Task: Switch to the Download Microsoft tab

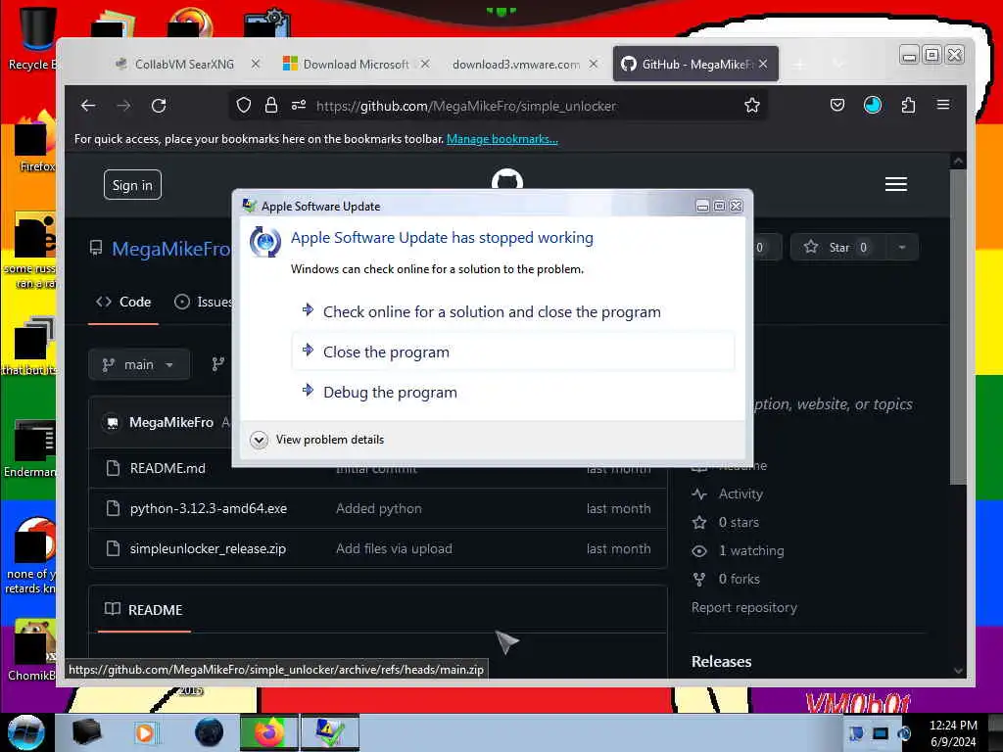Action: click(356, 64)
